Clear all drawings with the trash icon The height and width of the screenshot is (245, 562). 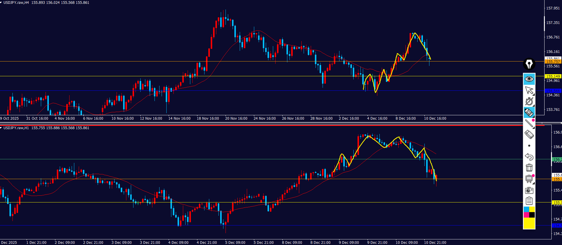(x=529, y=168)
